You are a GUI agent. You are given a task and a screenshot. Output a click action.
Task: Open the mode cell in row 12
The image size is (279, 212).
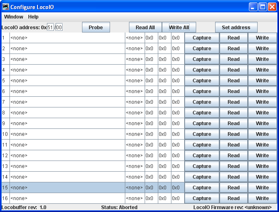coord(67,156)
